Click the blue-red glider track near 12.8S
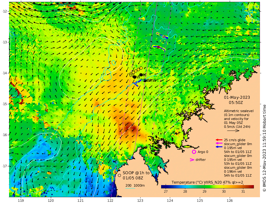266x206 pixels. pyautogui.click(x=162, y=36)
